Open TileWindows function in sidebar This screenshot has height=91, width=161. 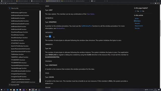coord(17,55)
